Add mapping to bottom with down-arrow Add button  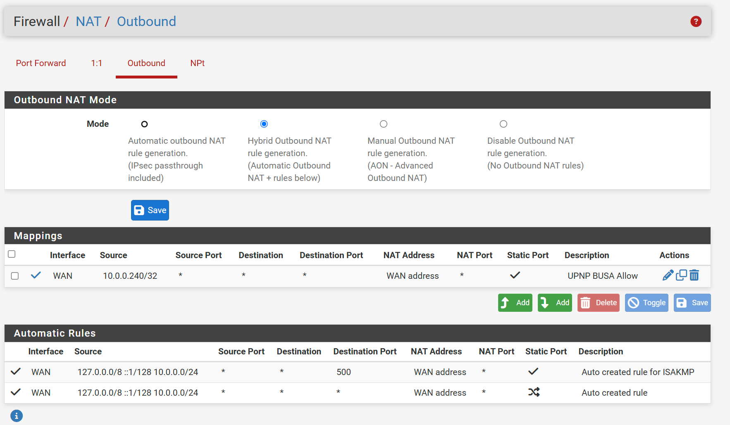[555, 303]
